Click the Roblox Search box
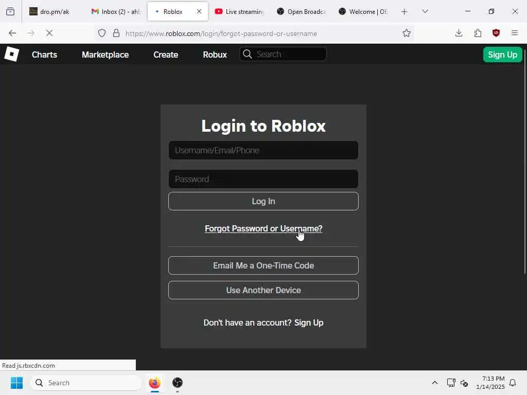 [x=283, y=54]
